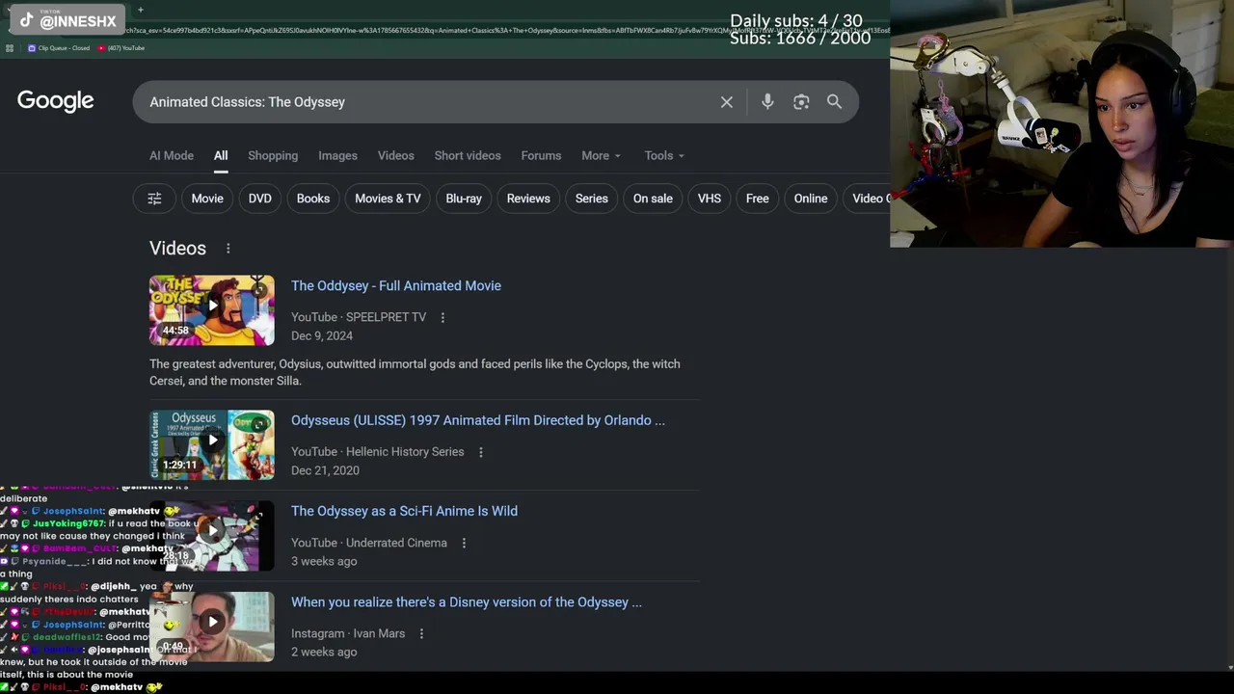Click the Odysius description snippet text

tap(415, 372)
